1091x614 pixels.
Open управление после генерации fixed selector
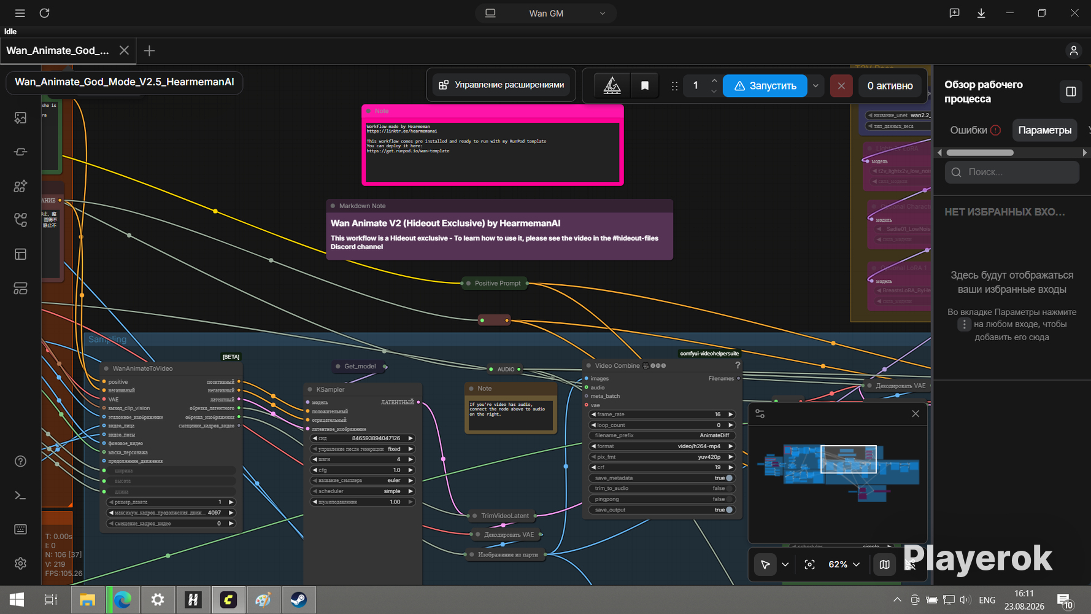click(362, 449)
